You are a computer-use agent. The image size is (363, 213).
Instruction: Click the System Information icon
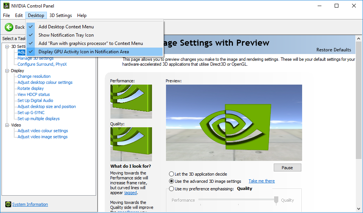coord(8,204)
